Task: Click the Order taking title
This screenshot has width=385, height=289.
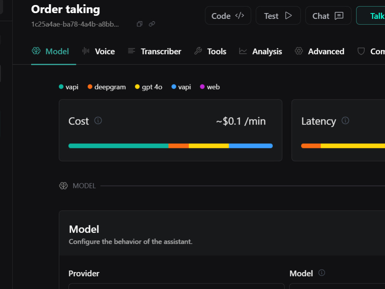Action: pyautogui.click(x=65, y=9)
